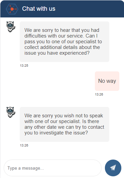Click the robot avatar beside the 13:25 message
This screenshot has height=178, width=124.
[11, 27]
